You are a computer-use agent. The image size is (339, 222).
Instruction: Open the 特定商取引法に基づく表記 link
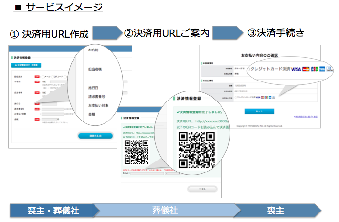[305, 117]
